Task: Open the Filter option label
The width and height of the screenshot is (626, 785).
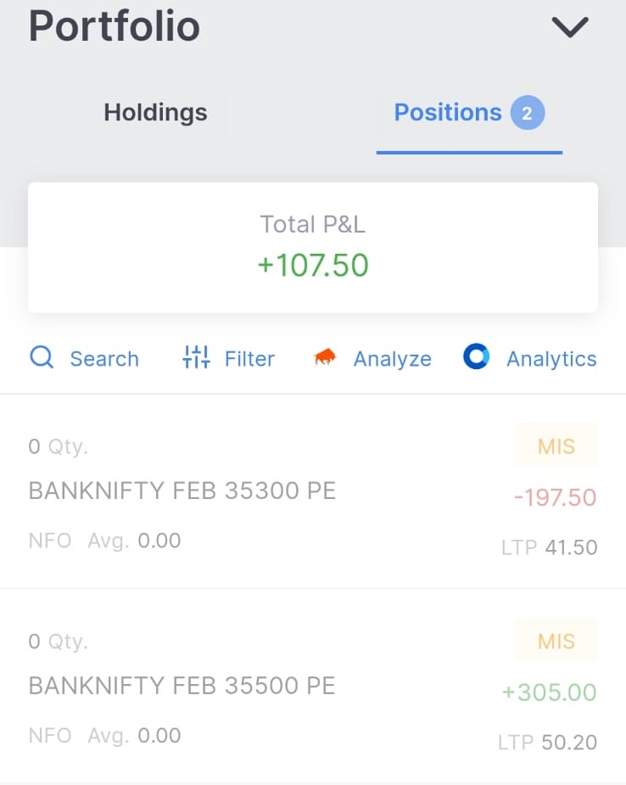Action: (x=249, y=359)
